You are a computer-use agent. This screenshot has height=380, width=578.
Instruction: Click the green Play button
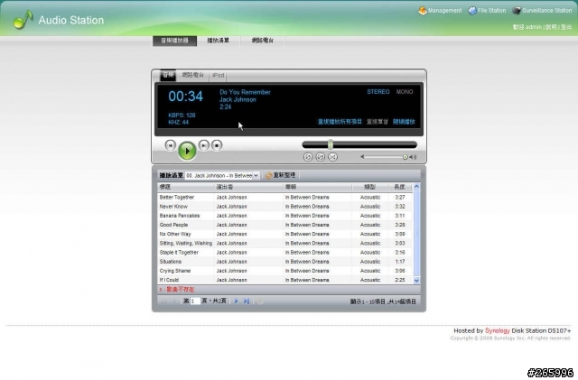tap(187, 151)
